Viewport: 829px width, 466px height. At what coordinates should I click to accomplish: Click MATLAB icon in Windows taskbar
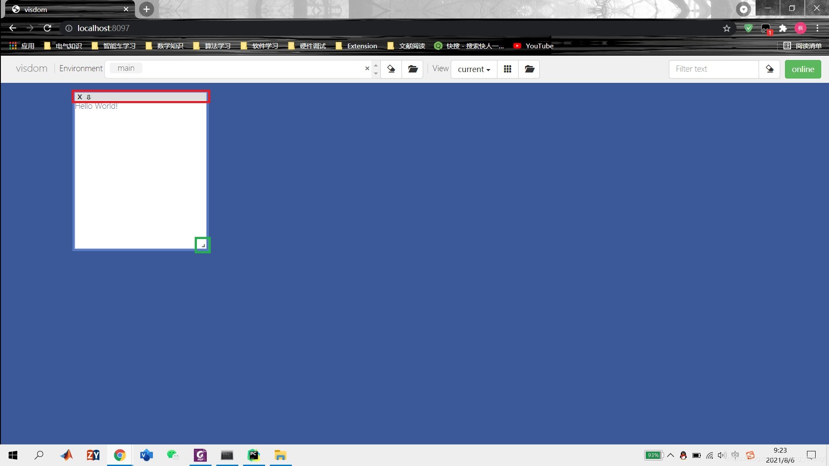point(66,455)
